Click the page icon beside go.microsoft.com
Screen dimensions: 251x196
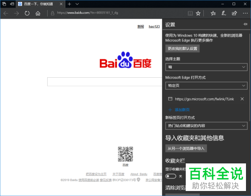click(170, 99)
